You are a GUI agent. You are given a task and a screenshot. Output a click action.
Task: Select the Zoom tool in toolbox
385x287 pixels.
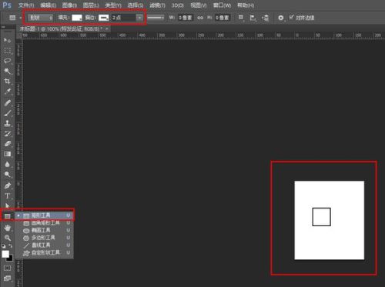tap(7, 238)
